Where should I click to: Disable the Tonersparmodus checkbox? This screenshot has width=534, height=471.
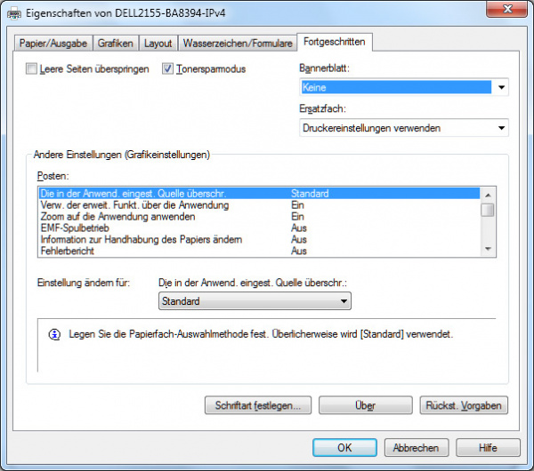[x=168, y=69]
